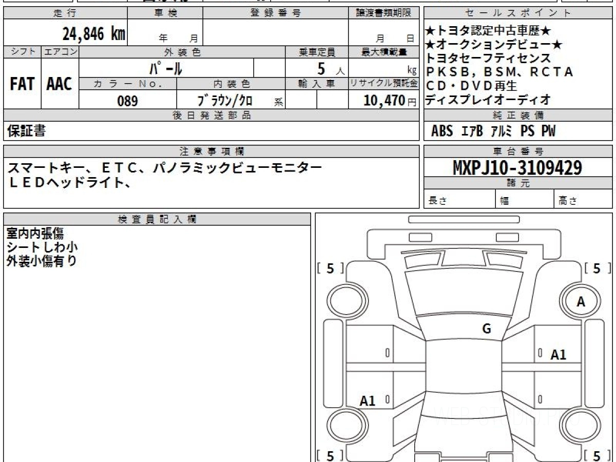The height and width of the screenshot is (462, 616).
Task: Click interior color ブラウン/クロ
Action: pos(225,101)
